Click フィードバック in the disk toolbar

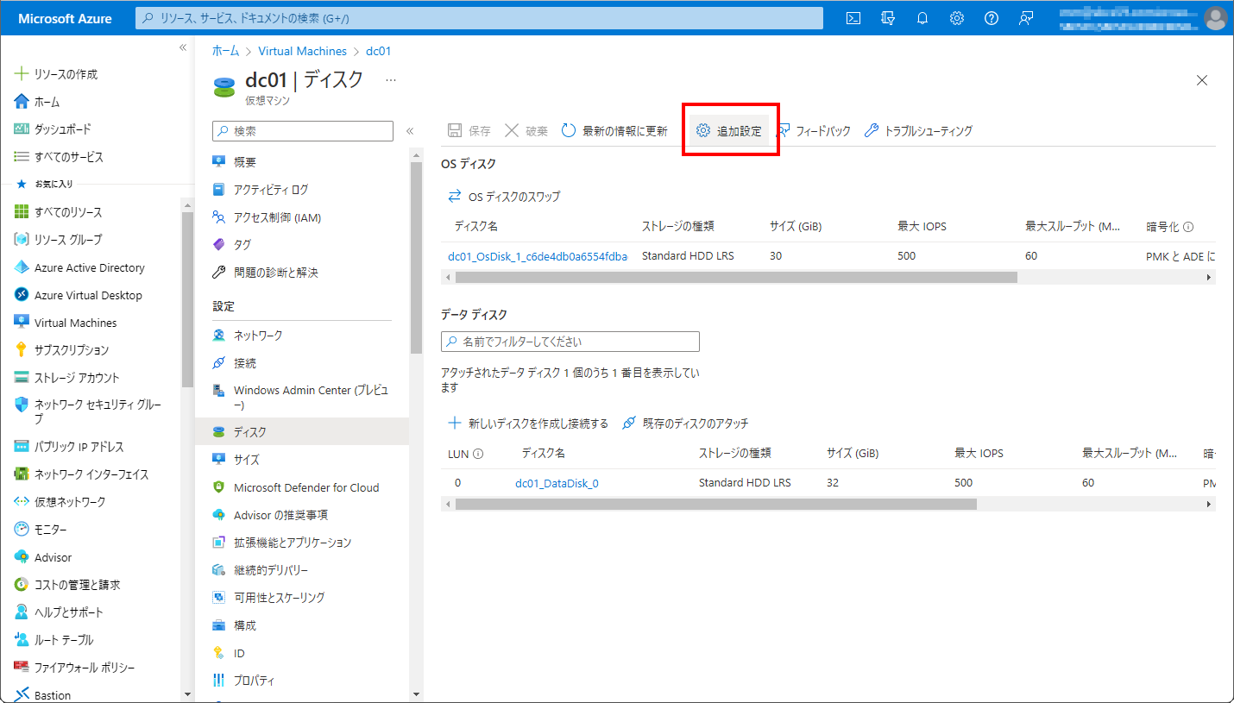tap(814, 131)
